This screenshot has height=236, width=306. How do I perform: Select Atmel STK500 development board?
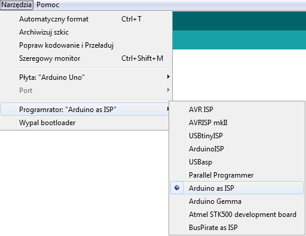tap(237, 215)
